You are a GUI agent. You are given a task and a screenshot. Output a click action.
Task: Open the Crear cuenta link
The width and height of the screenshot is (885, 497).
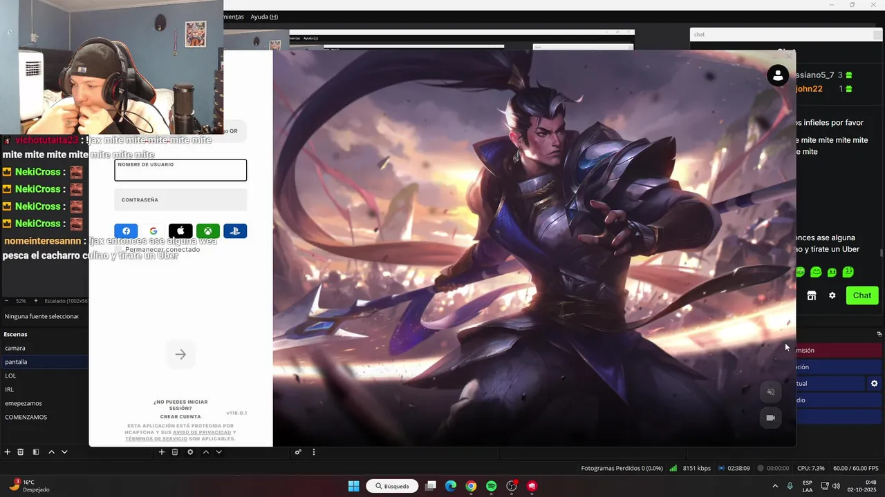tap(180, 416)
